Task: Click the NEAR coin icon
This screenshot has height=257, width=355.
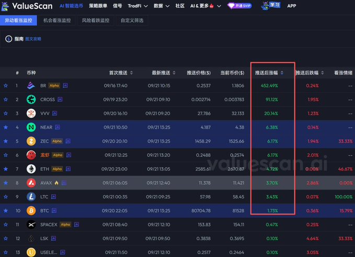Action: click(x=31, y=127)
